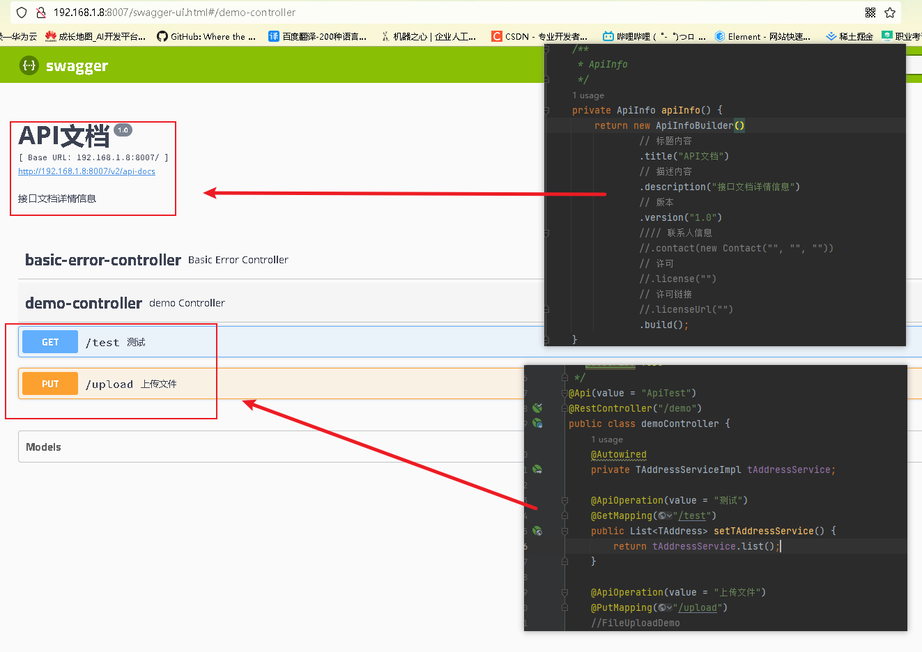The image size is (922, 652).
Task: Click the demo-controller section header
Action: click(84, 303)
